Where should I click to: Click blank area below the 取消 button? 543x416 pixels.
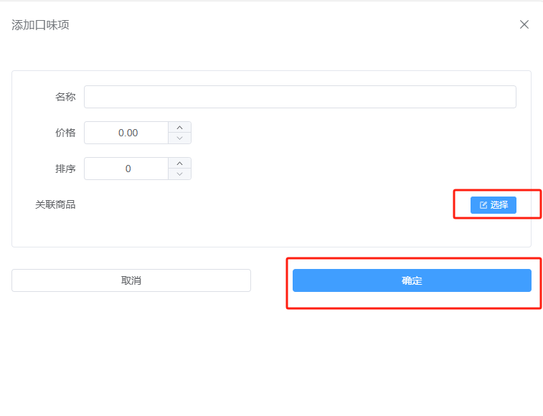[x=131, y=344]
